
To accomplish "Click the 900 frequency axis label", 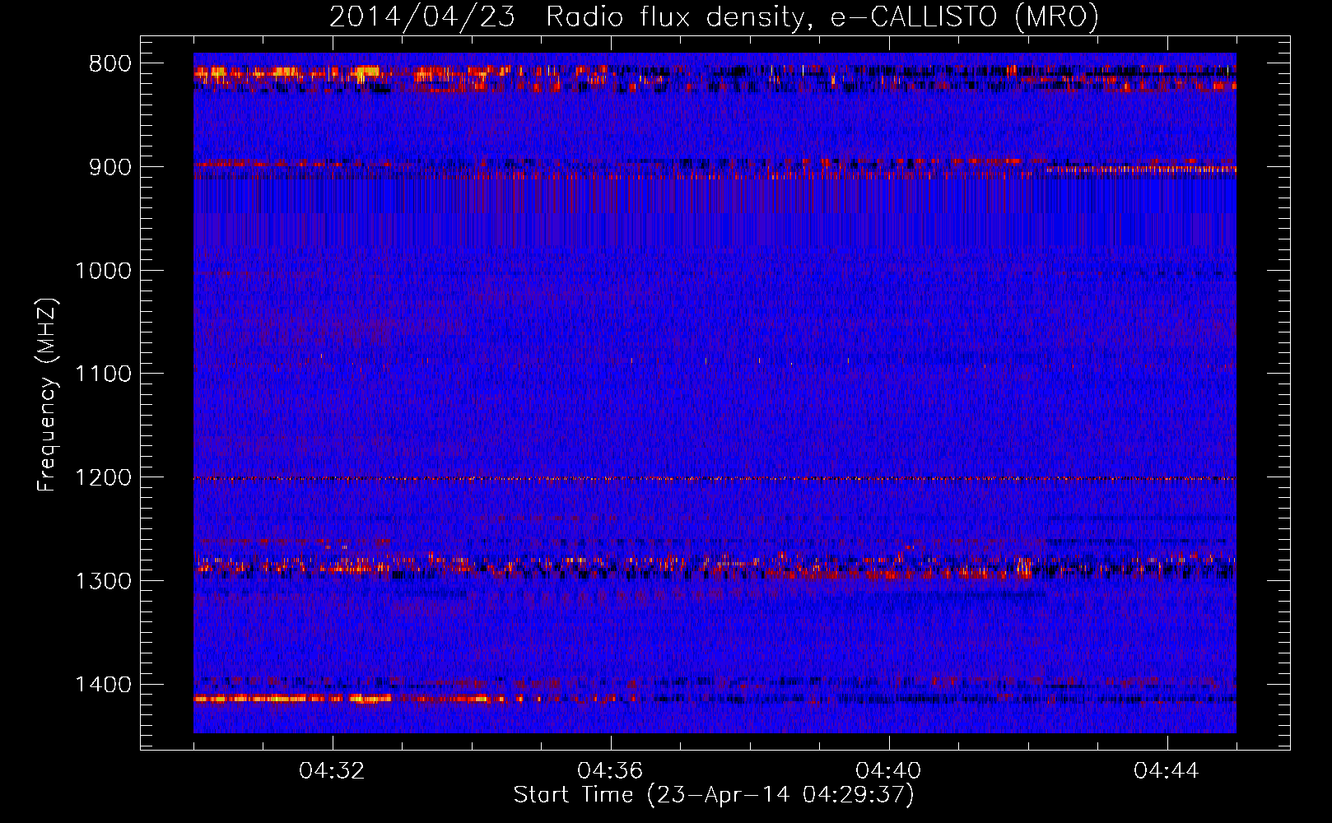I will click(x=109, y=167).
